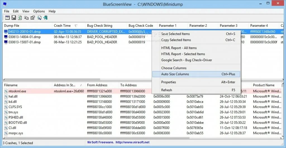Image resolution: width=286 pixels, height=148 pixels.
Task: Sort by the Parameter 4 column header
Action: pyautogui.click(x=264, y=26)
